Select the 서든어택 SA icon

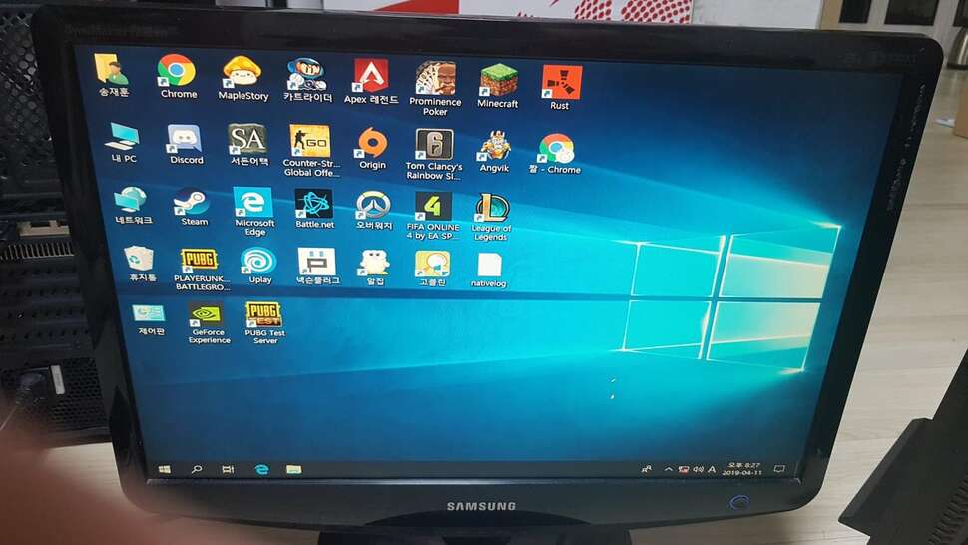248,145
